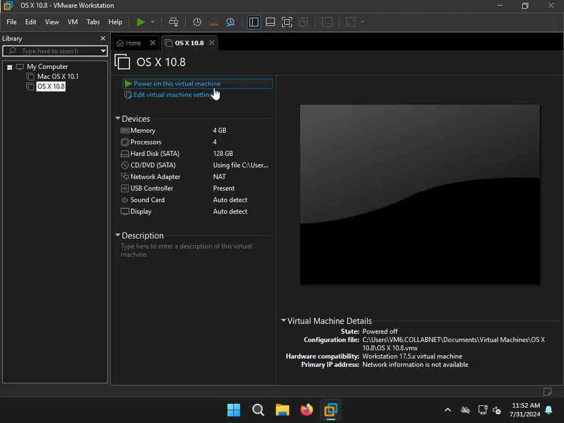Click the message log icon in status bar

pos(547,392)
